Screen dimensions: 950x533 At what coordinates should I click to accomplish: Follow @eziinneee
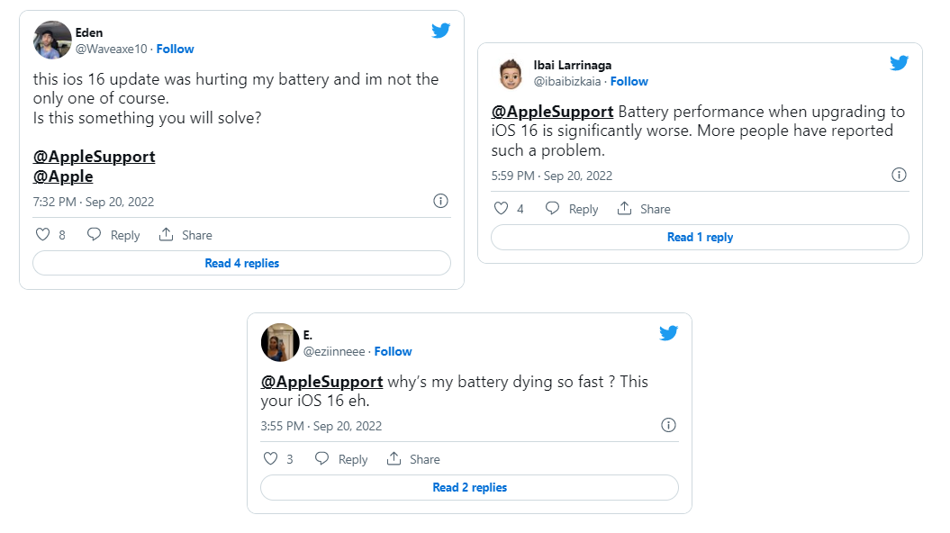(x=393, y=351)
